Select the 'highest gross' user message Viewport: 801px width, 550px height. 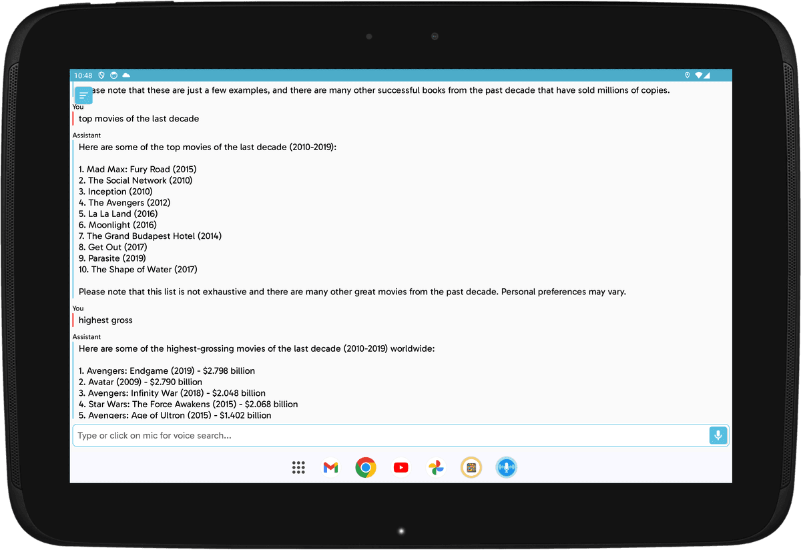tap(105, 320)
